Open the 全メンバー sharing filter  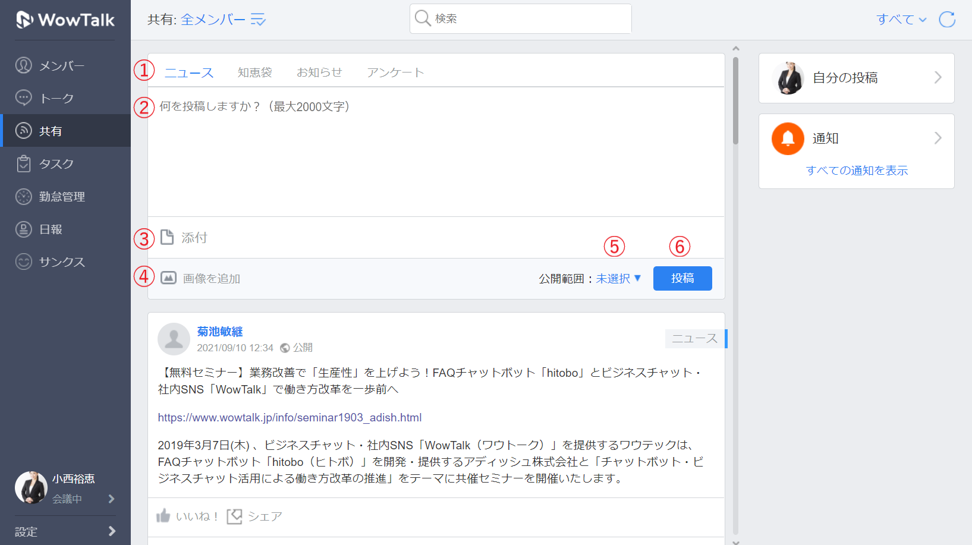(x=213, y=20)
